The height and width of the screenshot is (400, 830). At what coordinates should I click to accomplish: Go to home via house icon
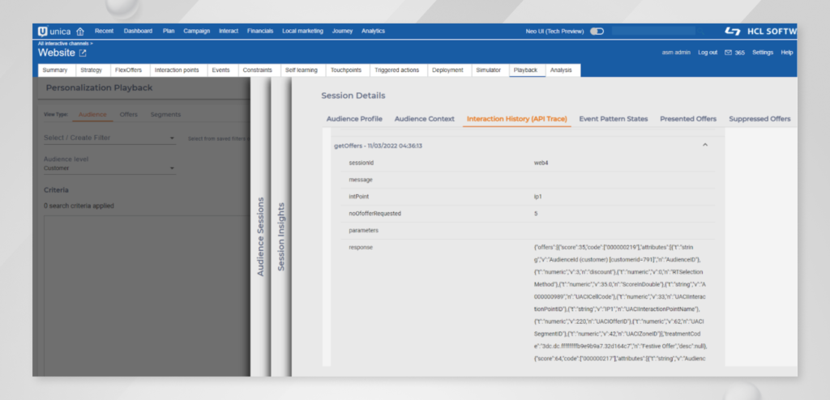tap(79, 31)
